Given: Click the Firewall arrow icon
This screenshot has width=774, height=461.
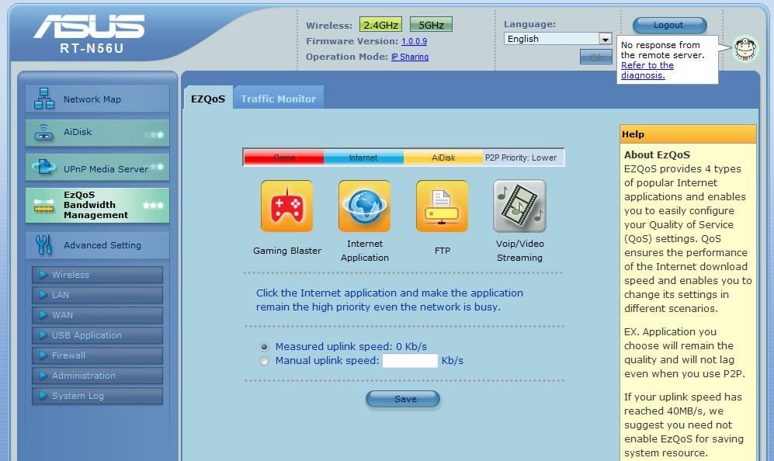Looking at the screenshot, I should (43, 355).
